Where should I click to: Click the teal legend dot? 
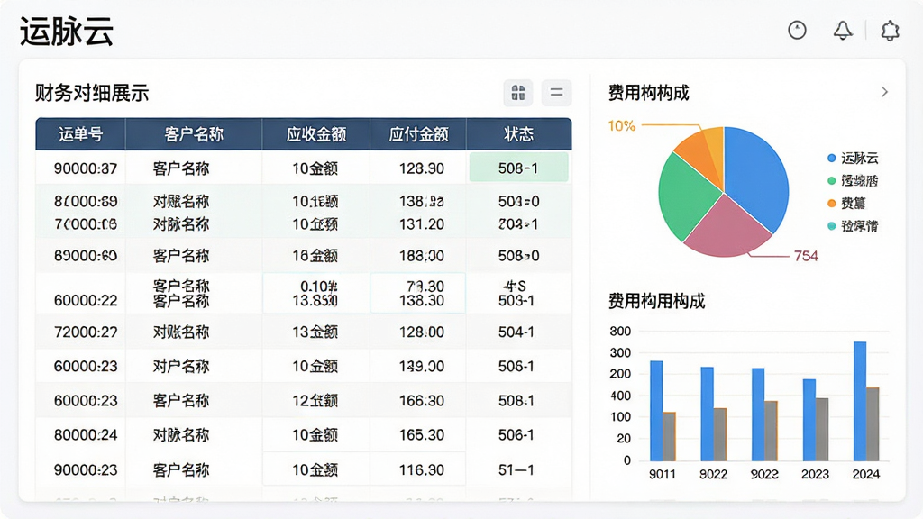pyautogui.click(x=832, y=226)
